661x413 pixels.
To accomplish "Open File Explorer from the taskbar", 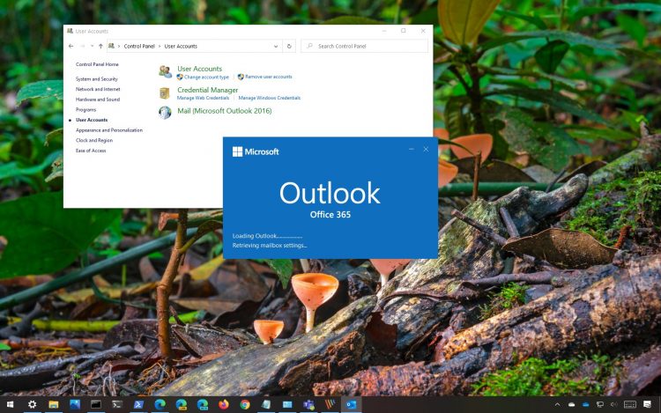I will click(54, 404).
